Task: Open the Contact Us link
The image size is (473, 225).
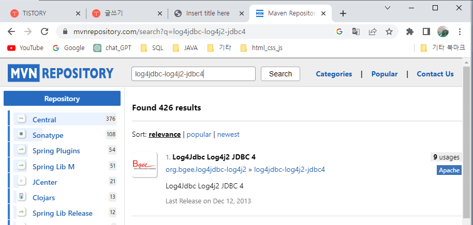Action: [x=435, y=74]
